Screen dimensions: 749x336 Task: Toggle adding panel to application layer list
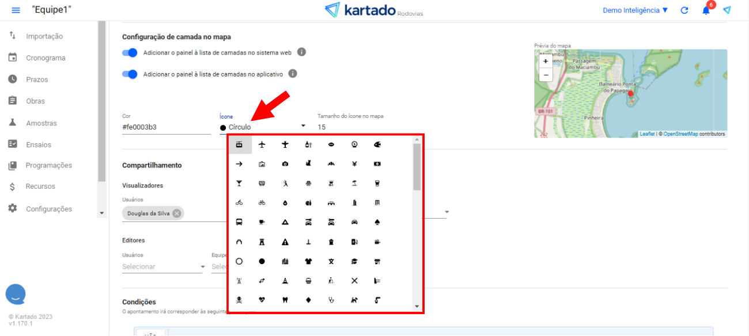point(130,74)
